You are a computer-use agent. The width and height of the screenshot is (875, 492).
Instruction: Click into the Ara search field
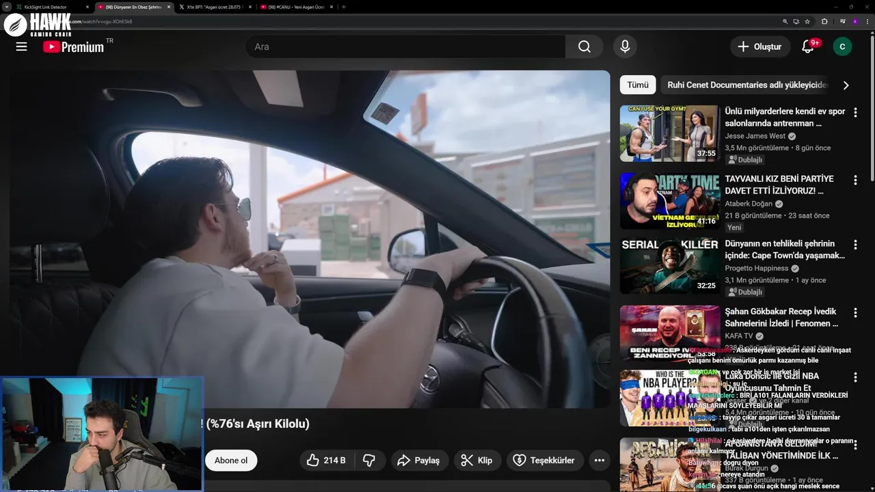pyautogui.click(x=406, y=46)
